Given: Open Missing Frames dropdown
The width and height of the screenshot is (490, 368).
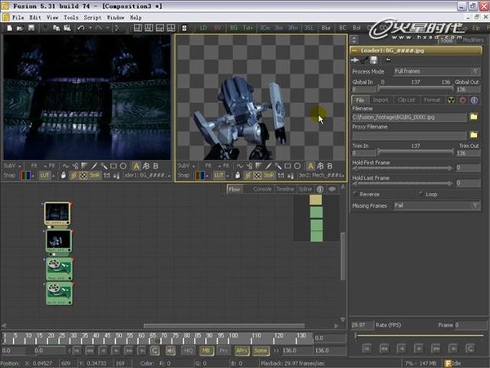Looking at the screenshot, I should (437, 205).
